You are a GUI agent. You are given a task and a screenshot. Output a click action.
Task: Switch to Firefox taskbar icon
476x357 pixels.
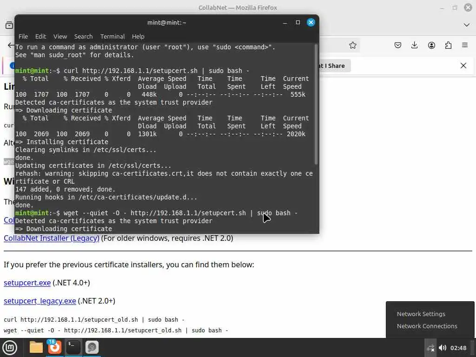tap(55, 347)
